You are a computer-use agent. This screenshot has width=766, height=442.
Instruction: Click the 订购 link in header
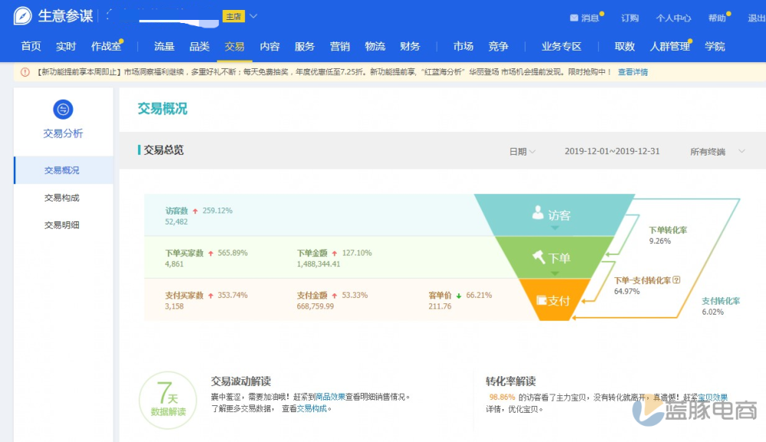pos(630,18)
